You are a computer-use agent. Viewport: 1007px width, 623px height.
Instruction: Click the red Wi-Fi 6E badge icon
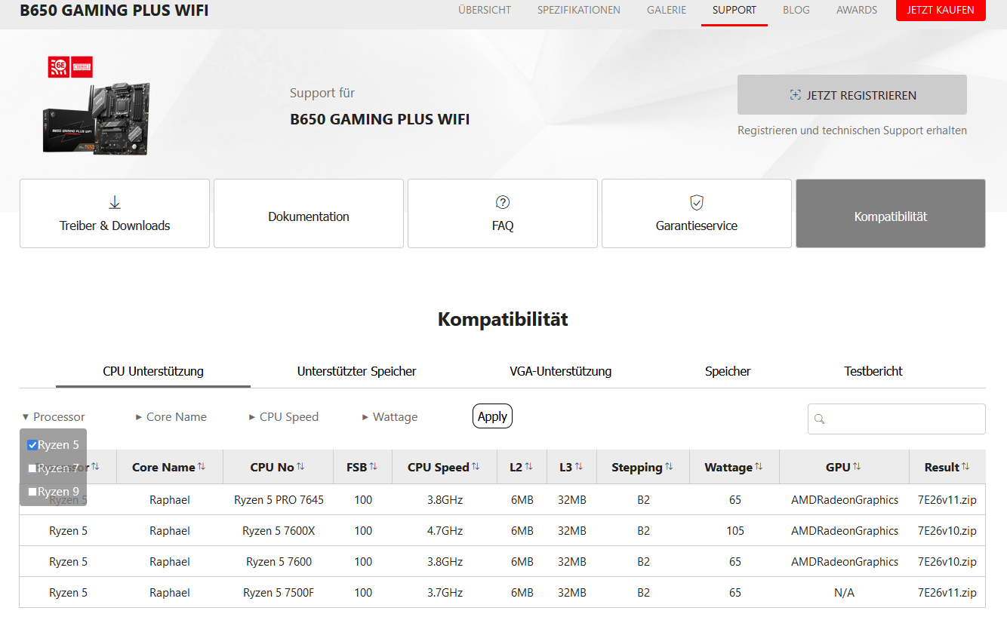coord(58,67)
